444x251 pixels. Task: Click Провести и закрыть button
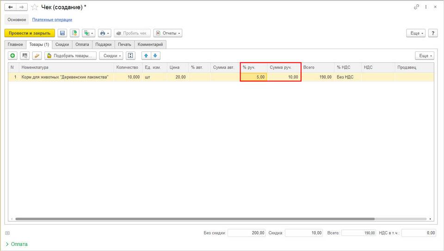30,33
